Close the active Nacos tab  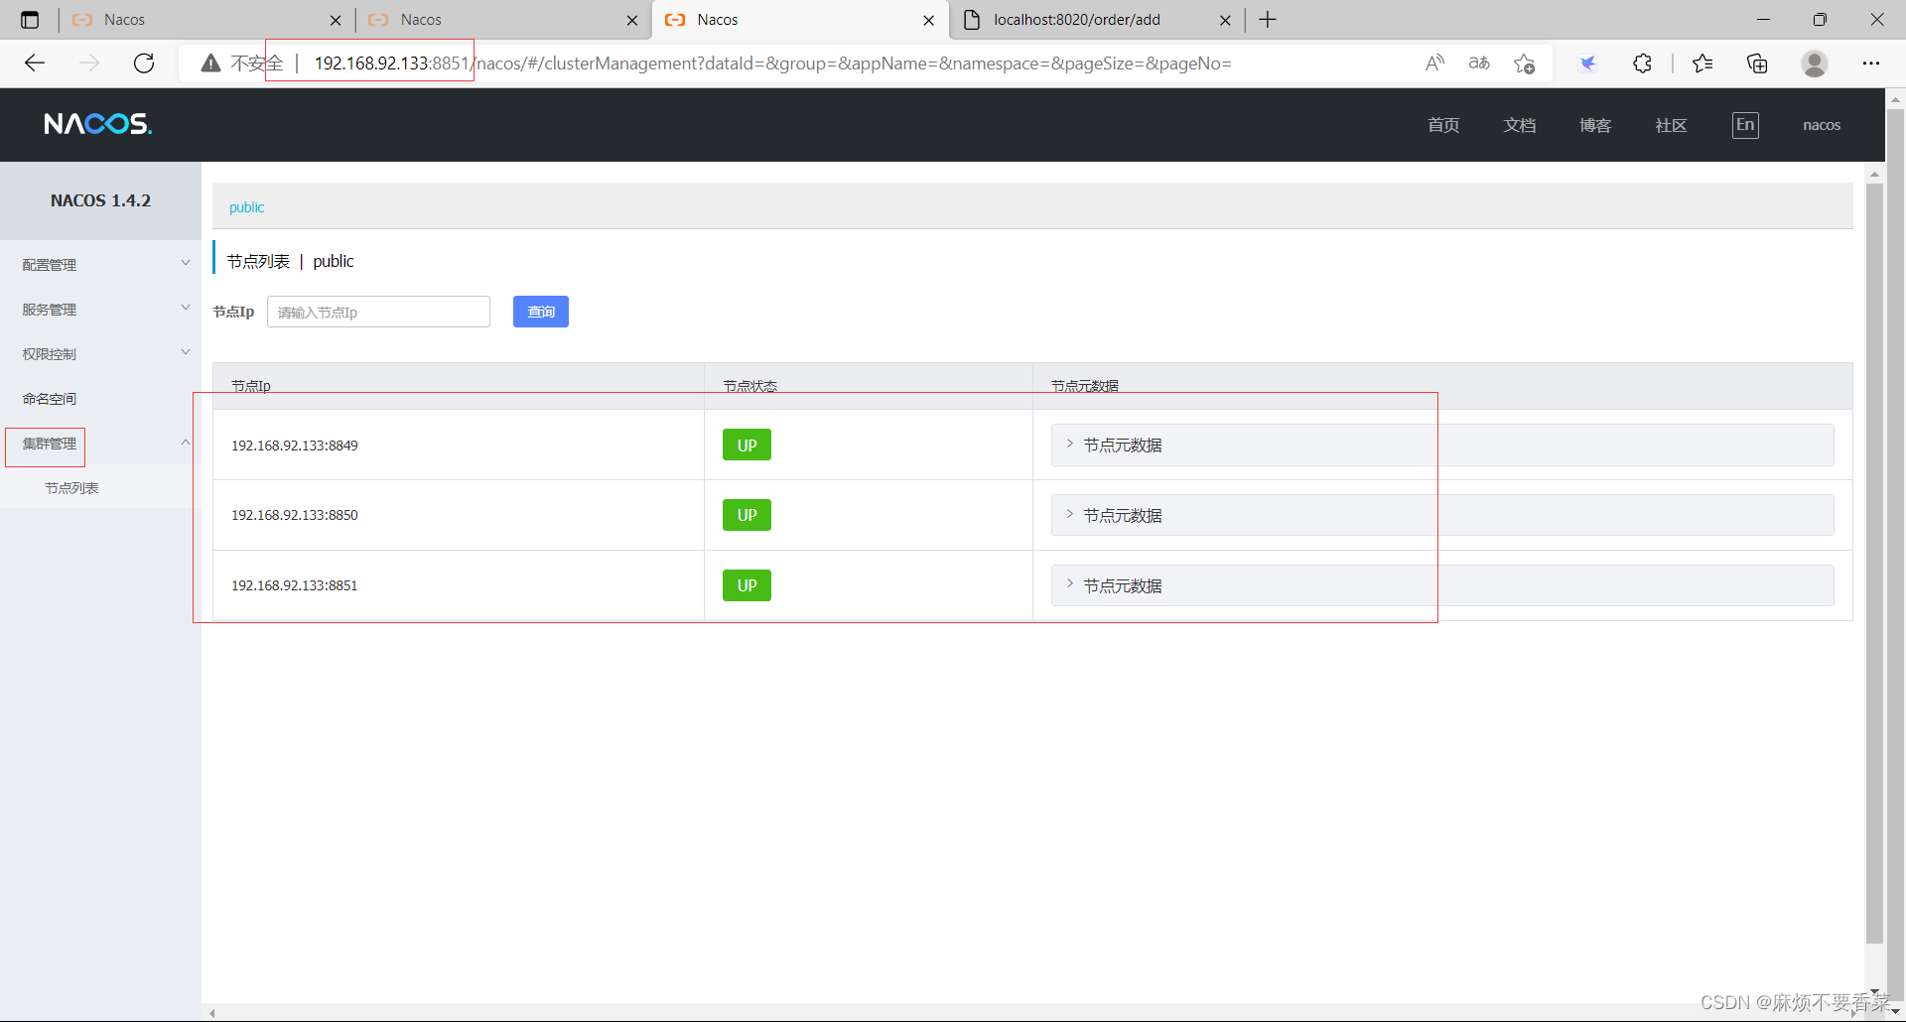tap(928, 20)
